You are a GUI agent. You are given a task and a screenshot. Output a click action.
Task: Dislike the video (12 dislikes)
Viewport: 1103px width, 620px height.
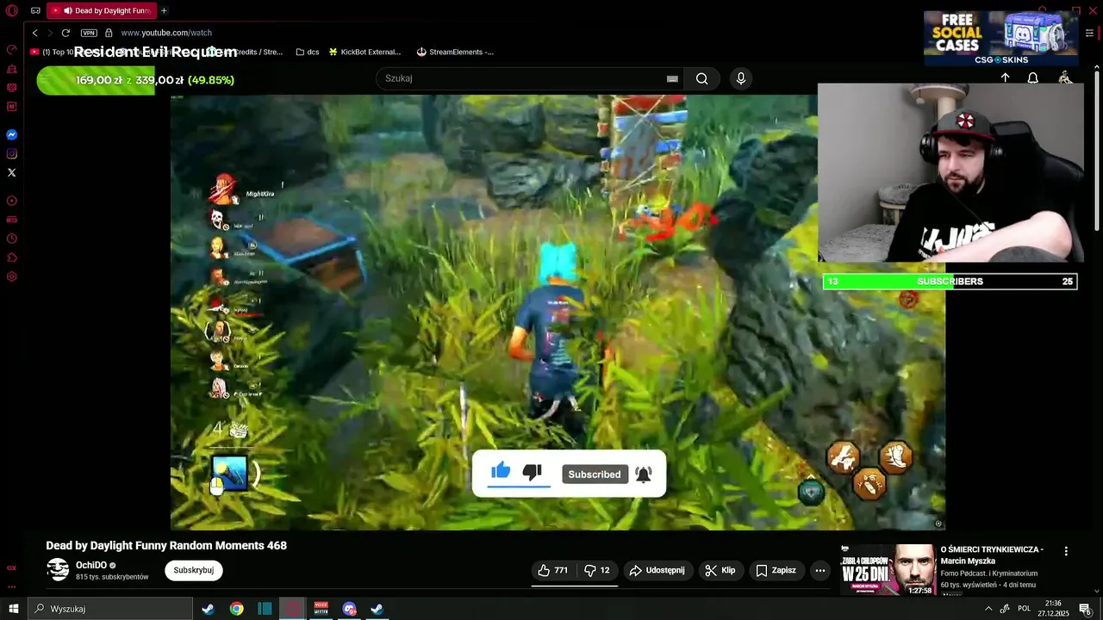(x=597, y=570)
